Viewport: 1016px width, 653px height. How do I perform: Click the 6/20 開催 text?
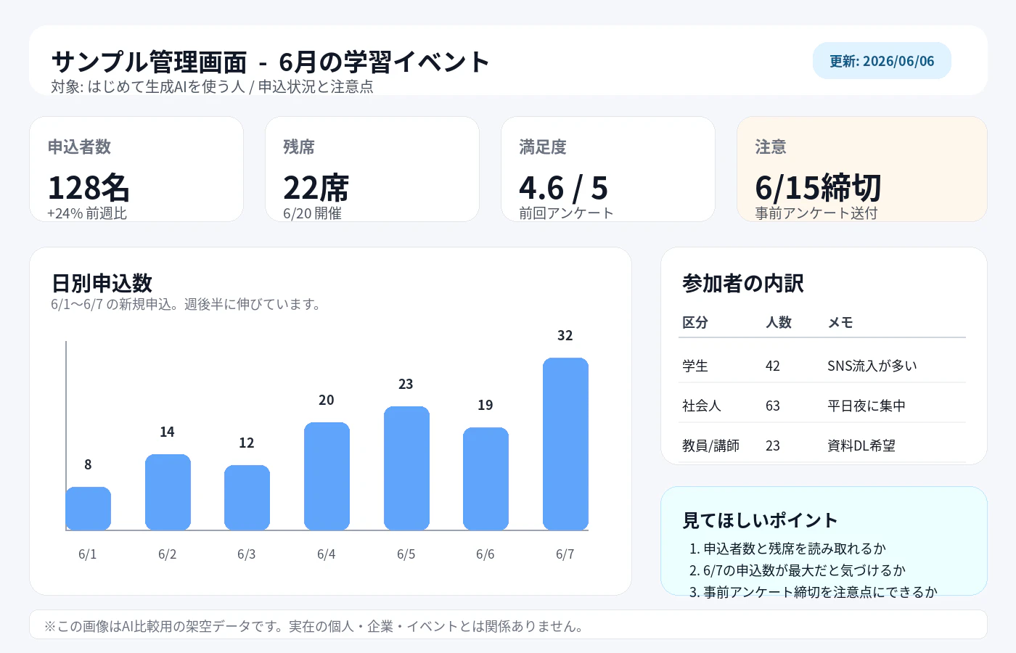click(x=312, y=213)
